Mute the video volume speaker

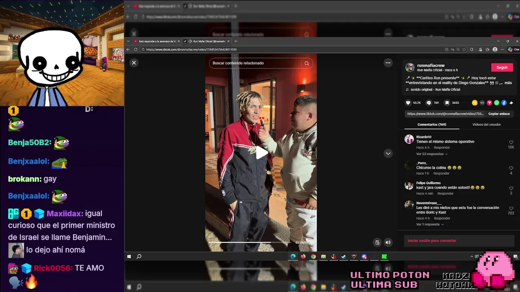tap(388, 243)
